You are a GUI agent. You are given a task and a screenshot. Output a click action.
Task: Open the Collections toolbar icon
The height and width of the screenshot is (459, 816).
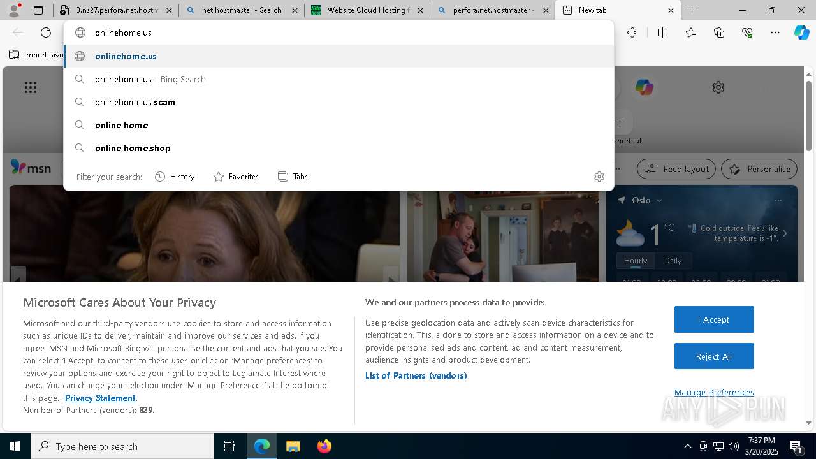[719, 33]
